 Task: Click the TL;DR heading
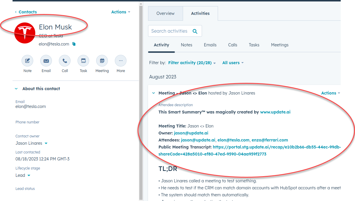[x=168, y=169]
